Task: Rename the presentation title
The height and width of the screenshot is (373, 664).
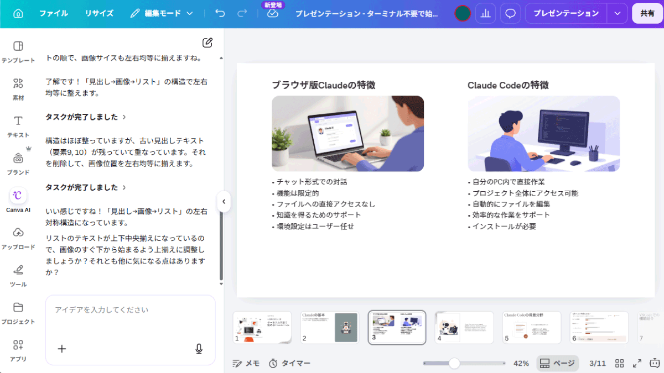Action: [367, 13]
